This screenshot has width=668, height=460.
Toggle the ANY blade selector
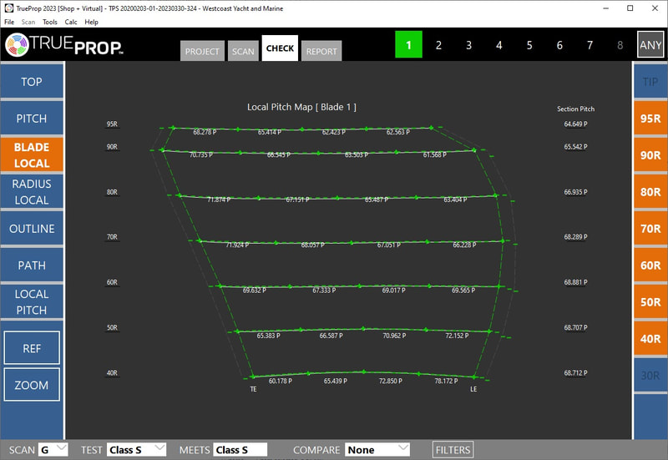point(650,45)
